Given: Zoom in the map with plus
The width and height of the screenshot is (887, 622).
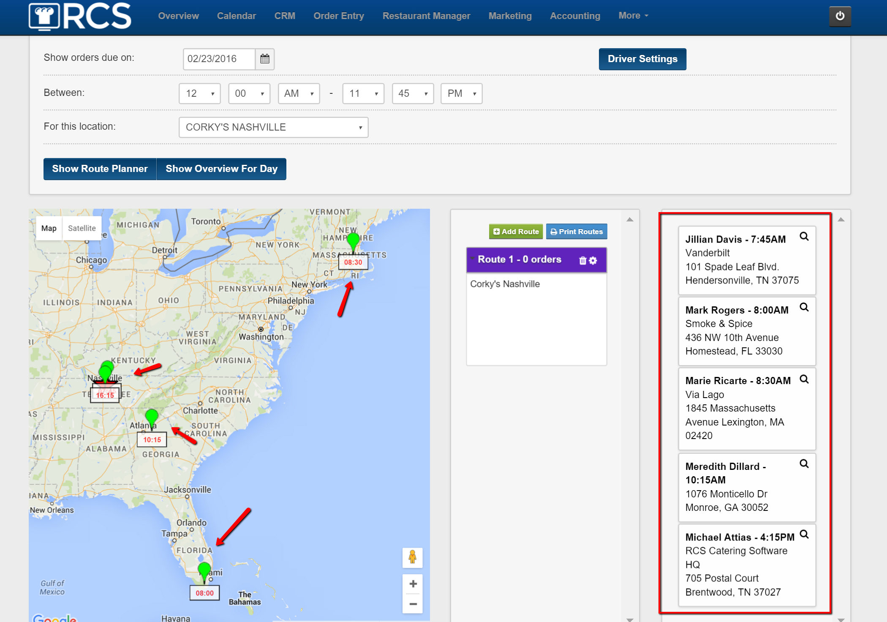Looking at the screenshot, I should tap(413, 584).
